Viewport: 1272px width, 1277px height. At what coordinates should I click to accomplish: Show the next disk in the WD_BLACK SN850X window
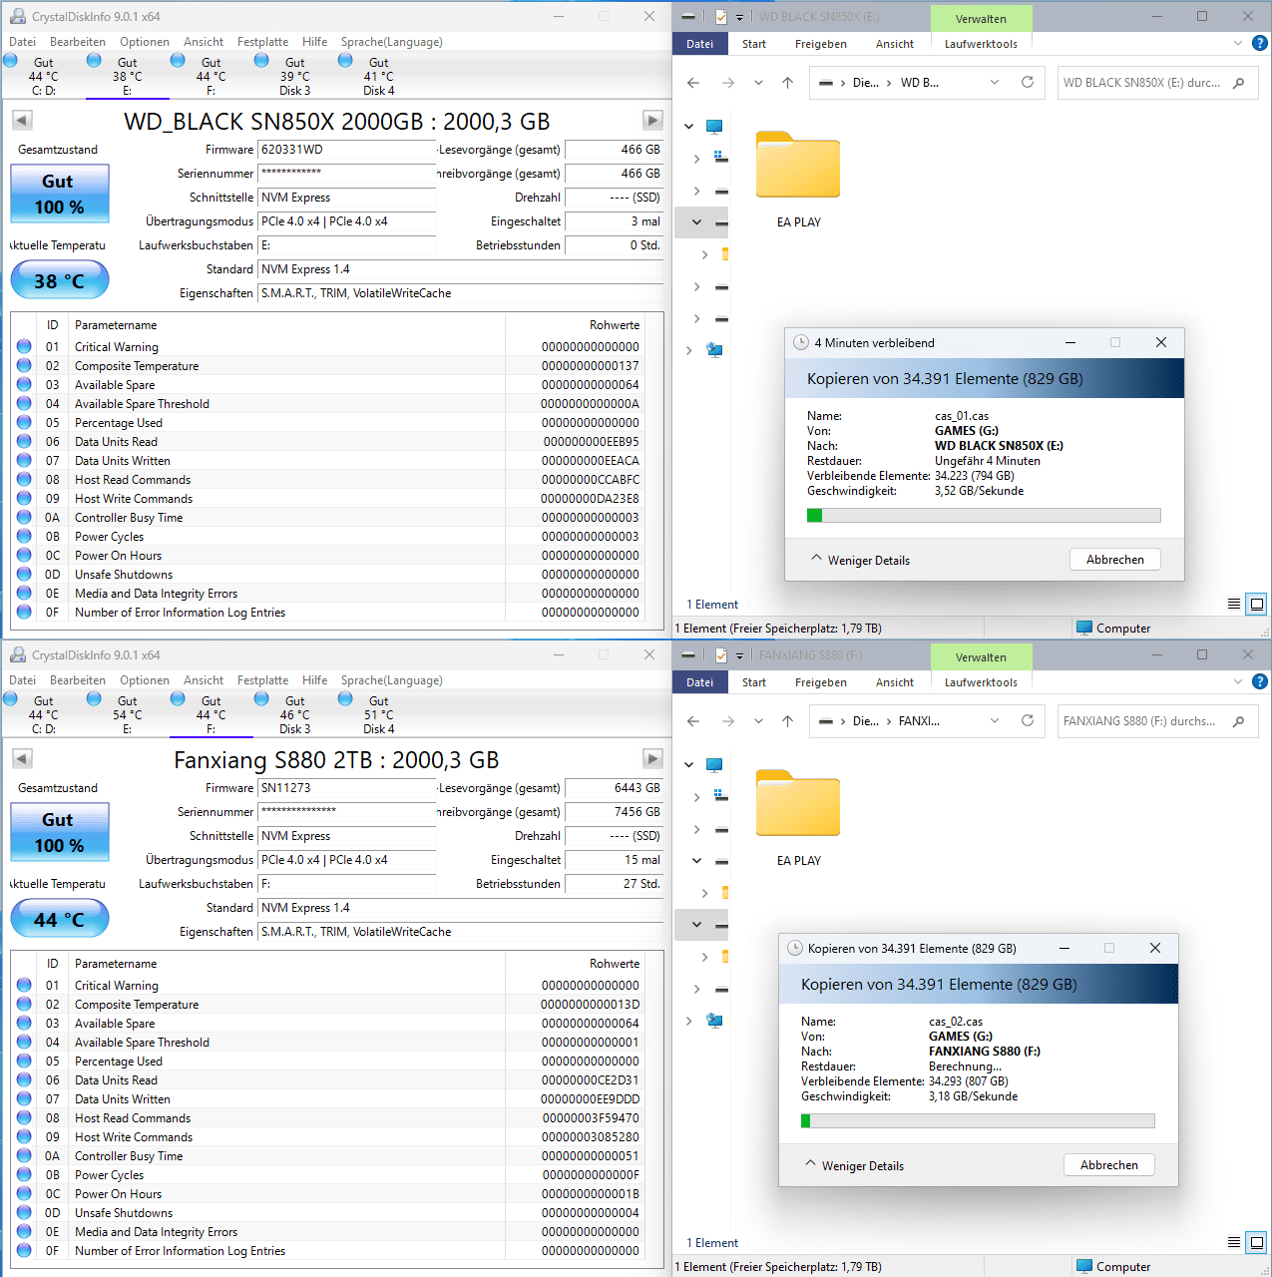(652, 120)
